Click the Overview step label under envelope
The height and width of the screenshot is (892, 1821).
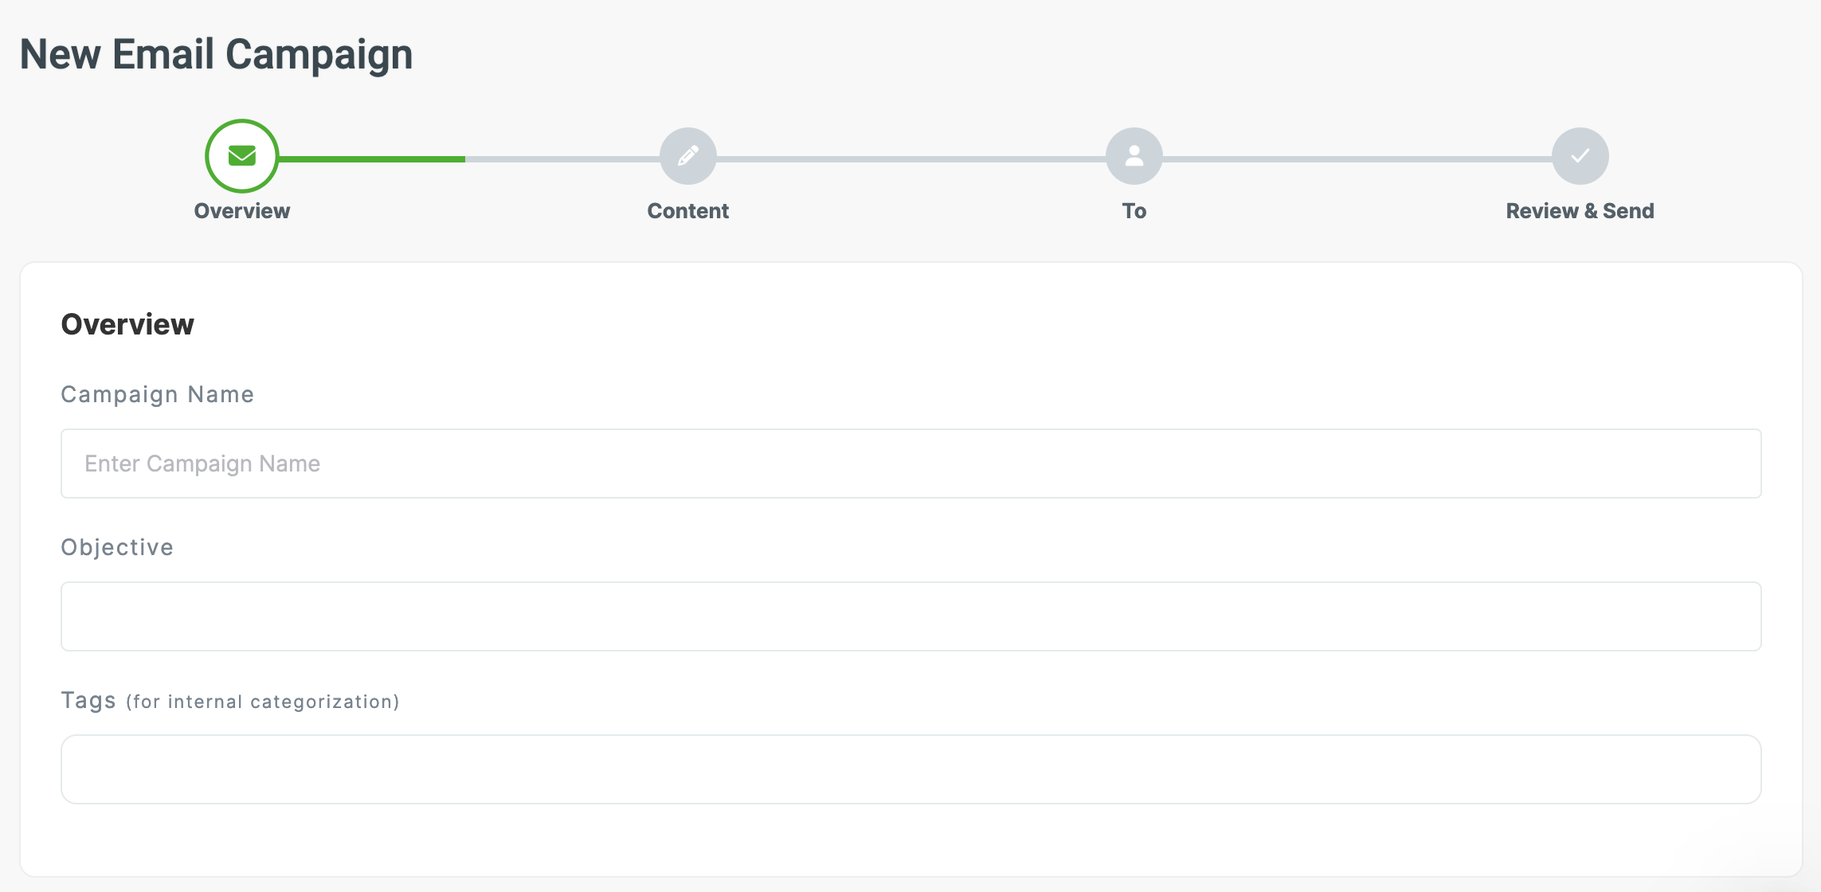coord(242,211)
